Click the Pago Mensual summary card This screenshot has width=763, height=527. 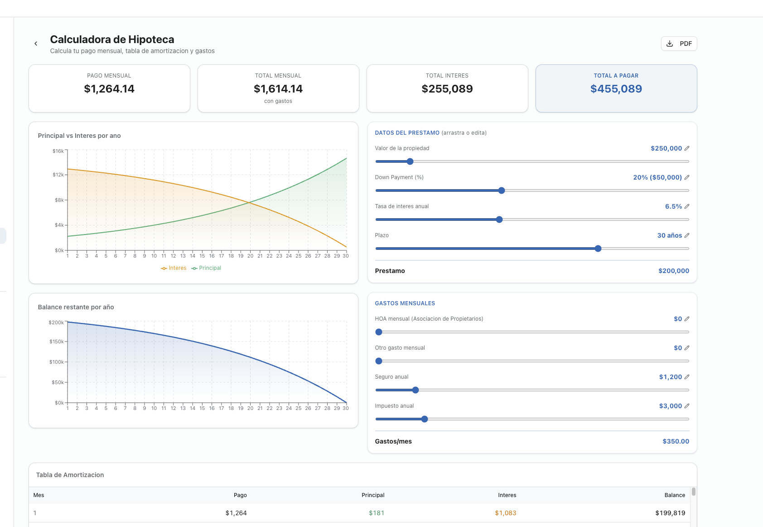tap(109, 88)
